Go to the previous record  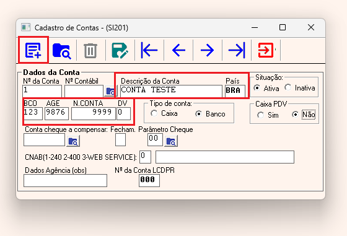coord(178,50)
